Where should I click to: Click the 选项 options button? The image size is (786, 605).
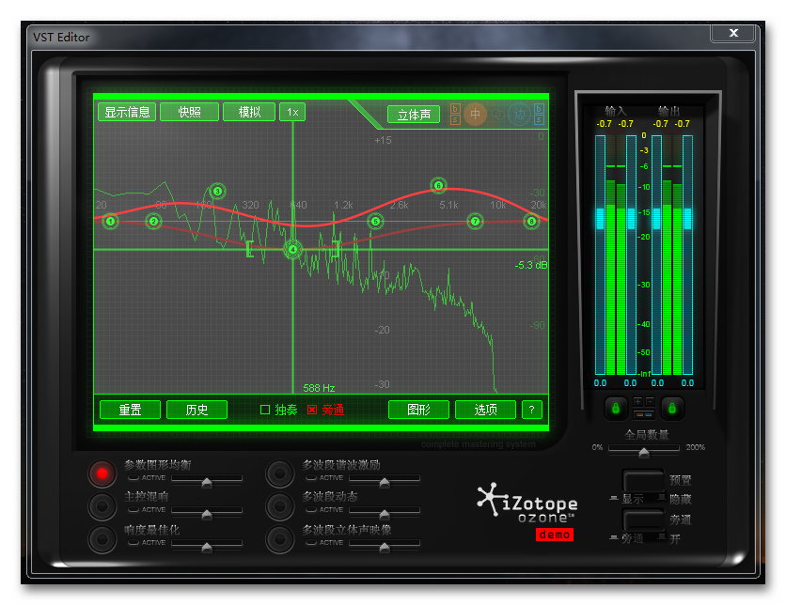point(485,410)
